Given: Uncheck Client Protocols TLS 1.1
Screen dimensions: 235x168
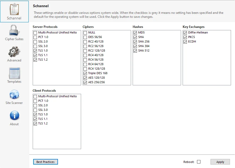Looking at the screenshot, I should [35, 119].
